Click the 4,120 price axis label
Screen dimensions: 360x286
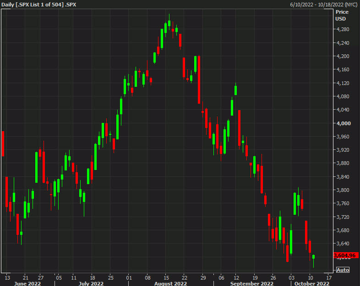(x=343, y=83)
